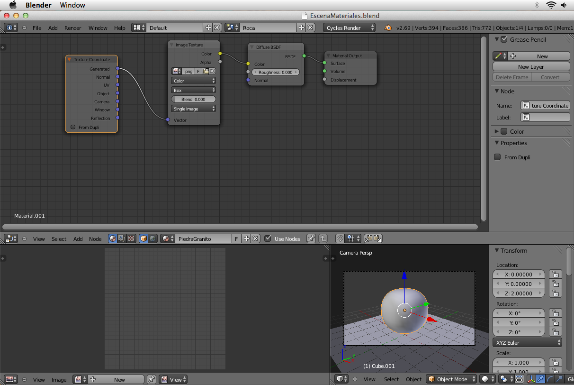Delete Default screen layout X icon
The width and height of the screenshot is (574, 385).
click(217, 27)
